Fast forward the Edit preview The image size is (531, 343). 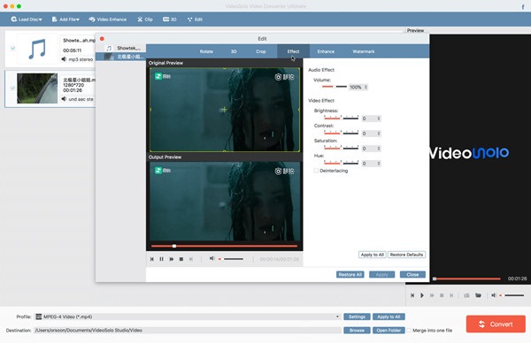coord(172,259)
